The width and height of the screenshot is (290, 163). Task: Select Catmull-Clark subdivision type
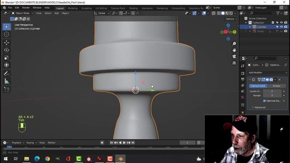pos(258,86)
